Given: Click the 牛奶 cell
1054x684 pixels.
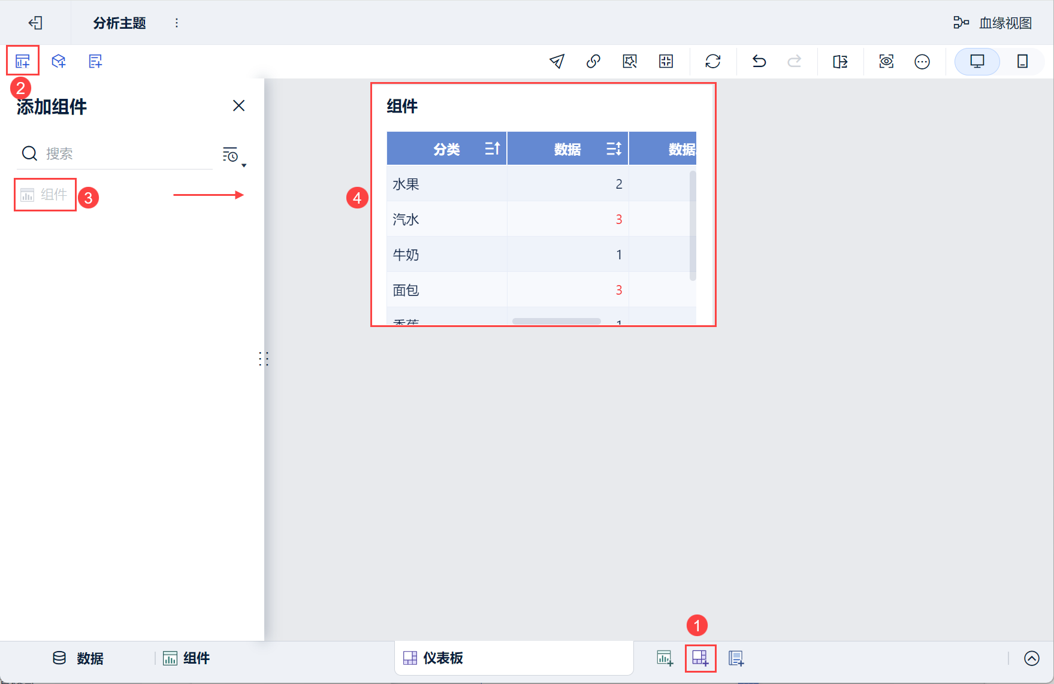Looking at the screenshot, I should 446,255.
